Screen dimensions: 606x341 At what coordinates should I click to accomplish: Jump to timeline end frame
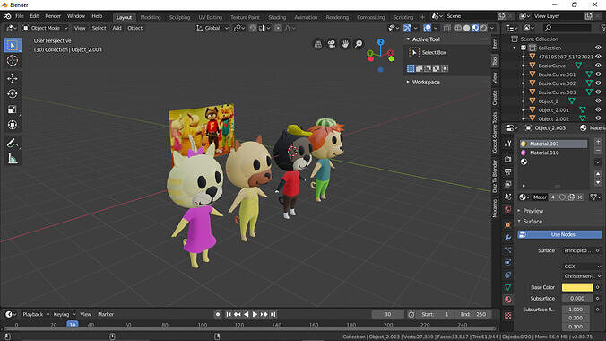(273, 314)
